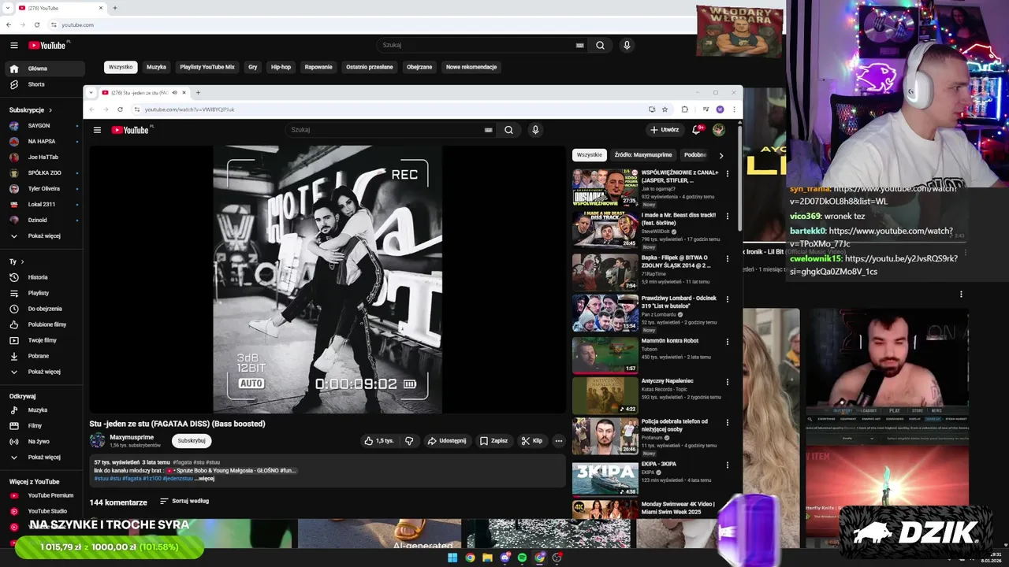Mute the tab via the speaker icon
Screen dimensions: 1009x567
174,93
